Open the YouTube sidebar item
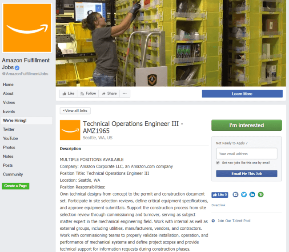The image size is (289, 252). (x=10, y=138)
